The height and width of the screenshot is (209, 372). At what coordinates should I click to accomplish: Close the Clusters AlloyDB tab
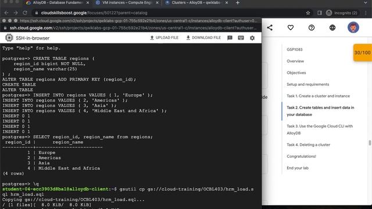pos(227,3)
